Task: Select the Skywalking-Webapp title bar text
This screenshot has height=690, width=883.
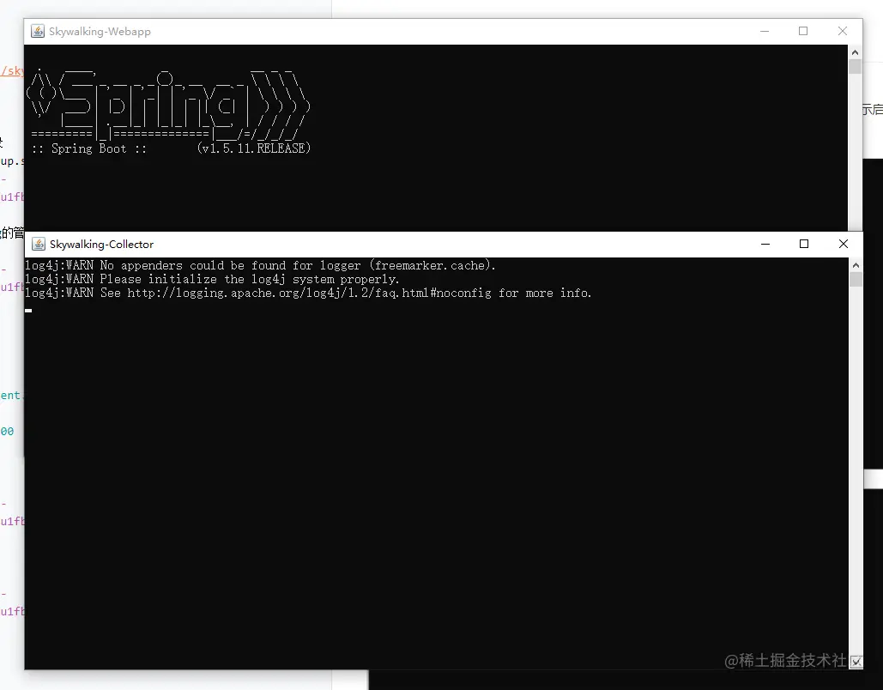Action: [x=100, y=32]
